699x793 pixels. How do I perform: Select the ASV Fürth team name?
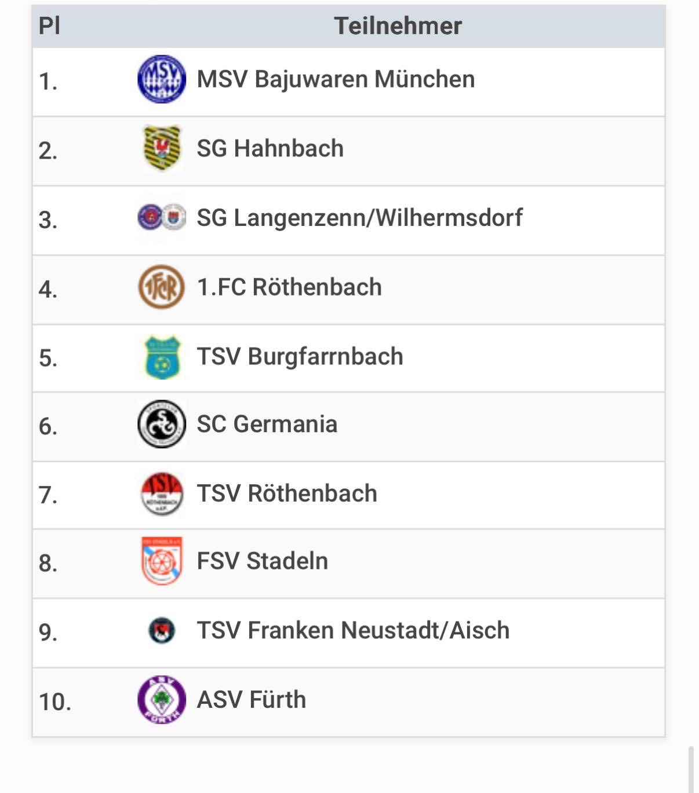(251, 700)
